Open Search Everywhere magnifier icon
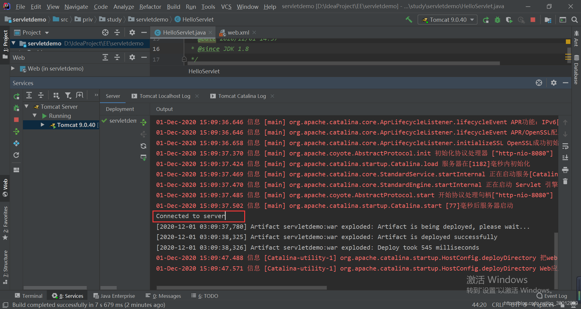The image size is (581, 309). click(x=574, y=20)
